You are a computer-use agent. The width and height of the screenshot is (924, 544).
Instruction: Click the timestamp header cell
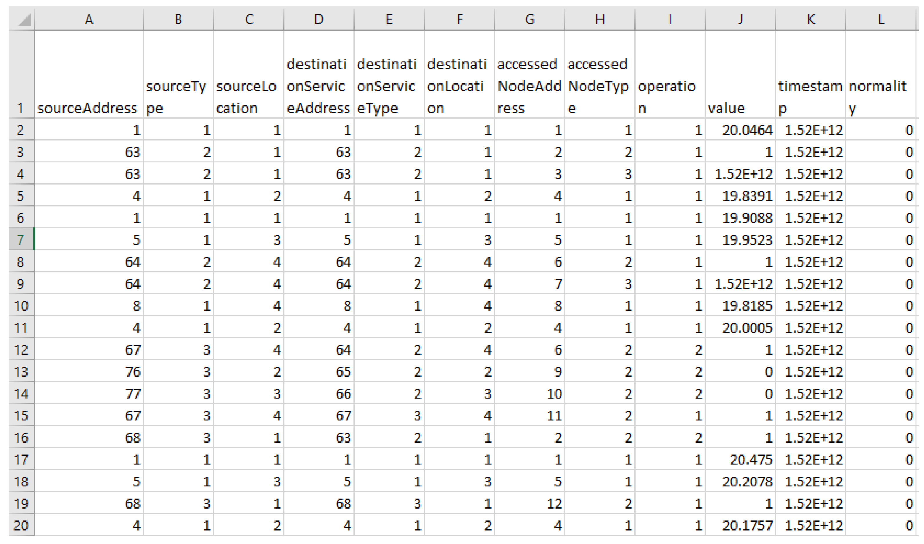pyautogui.click(x=810, y=74)
